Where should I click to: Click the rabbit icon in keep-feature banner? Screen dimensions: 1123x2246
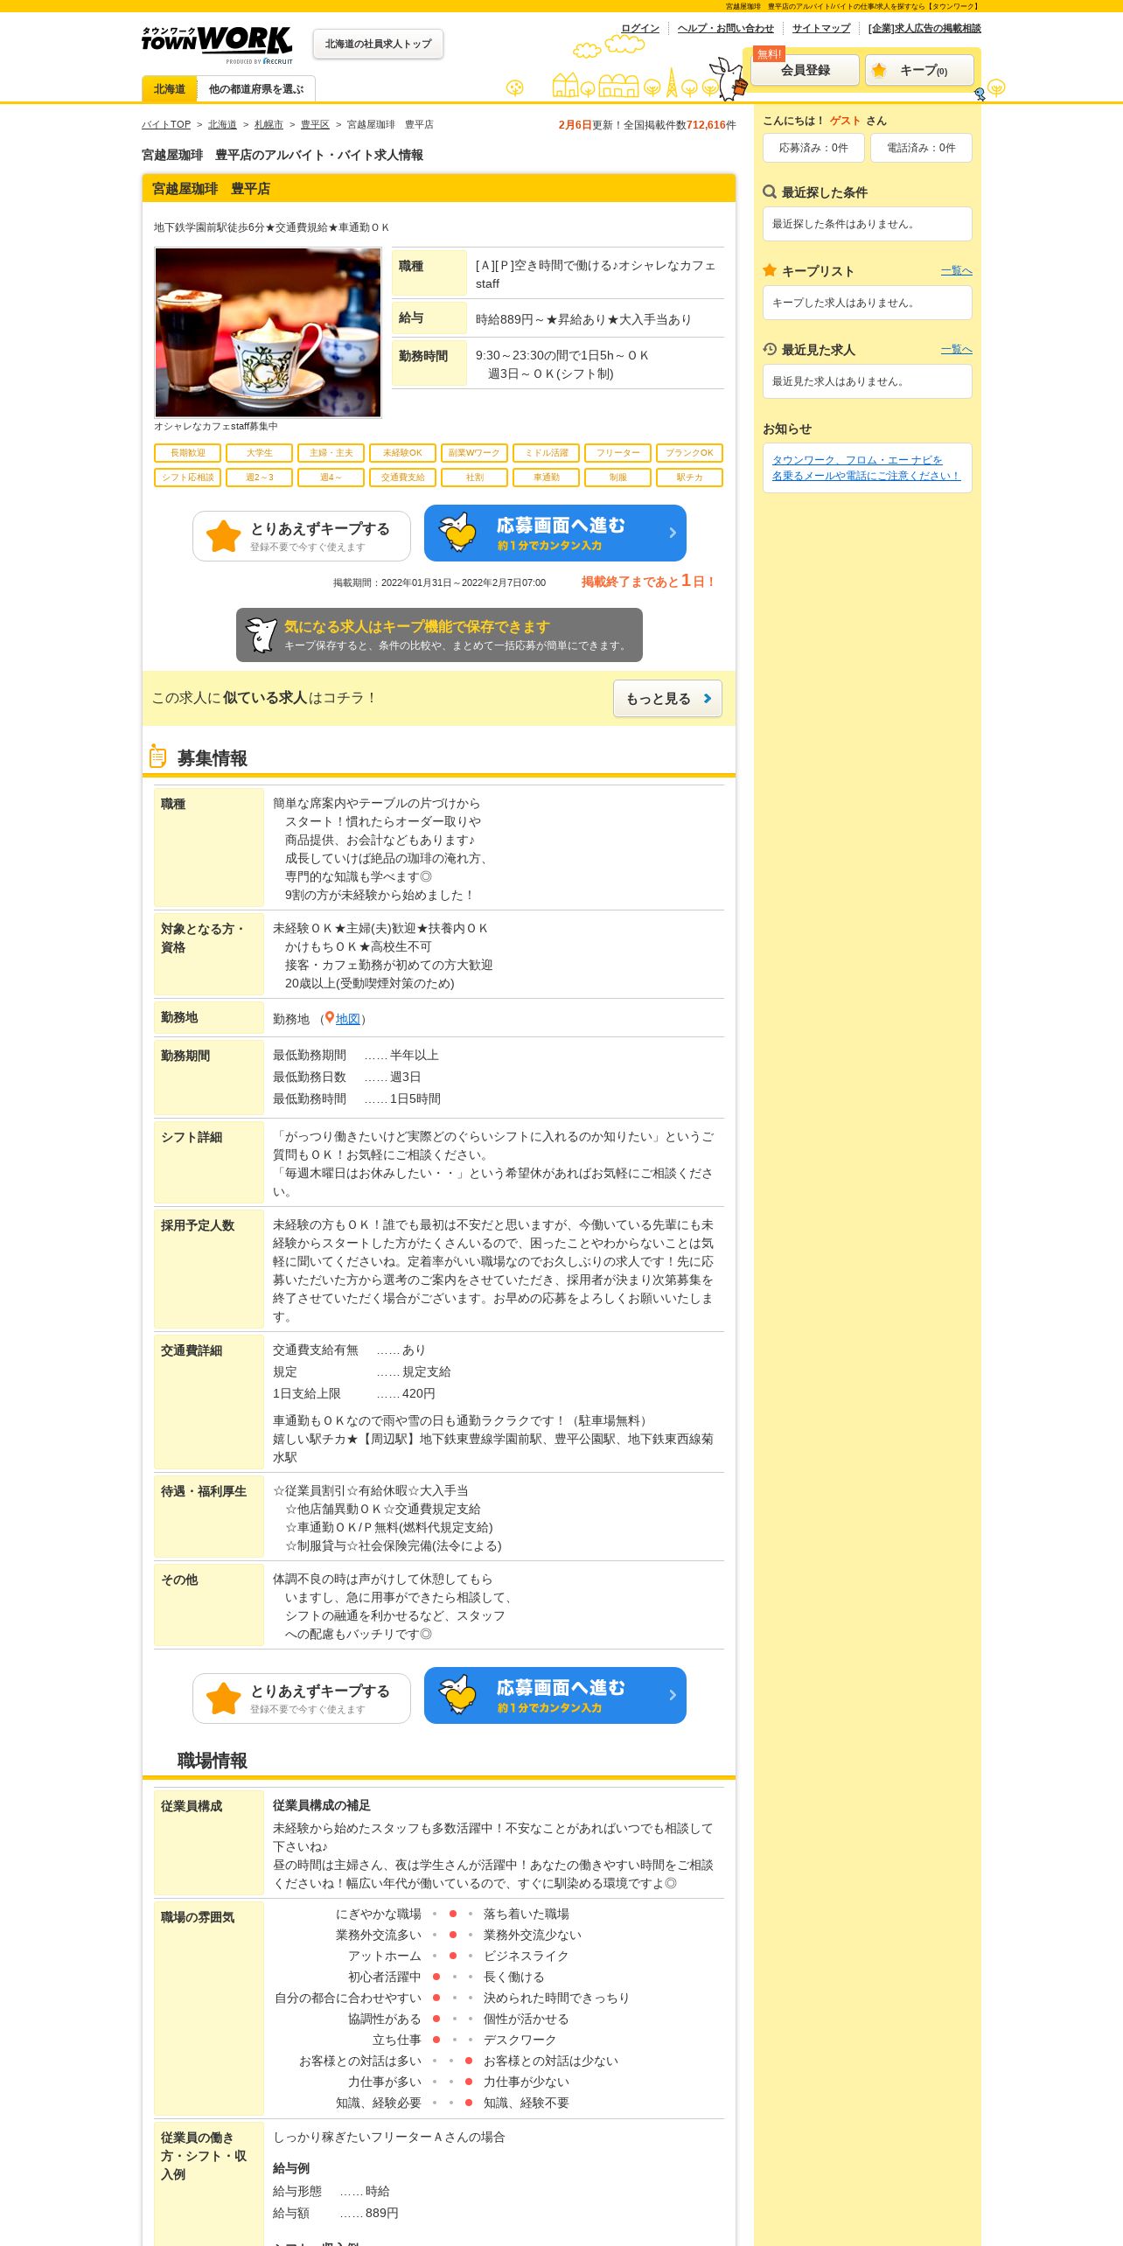[261, 635]
